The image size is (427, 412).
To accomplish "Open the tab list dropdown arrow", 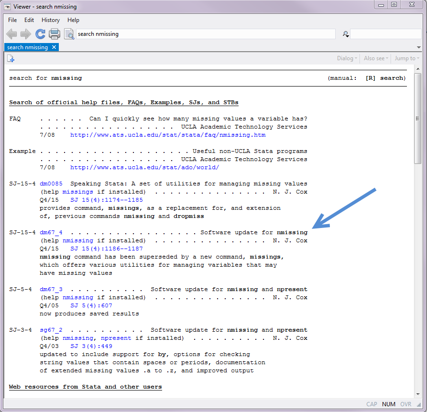I will click(x=418, y=47).
